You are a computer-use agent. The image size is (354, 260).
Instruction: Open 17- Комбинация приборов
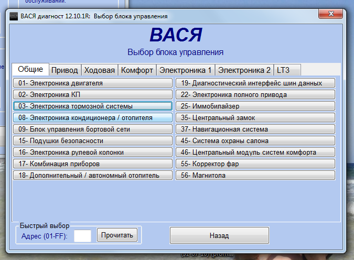pyautogui.click(x=93, y=164)
